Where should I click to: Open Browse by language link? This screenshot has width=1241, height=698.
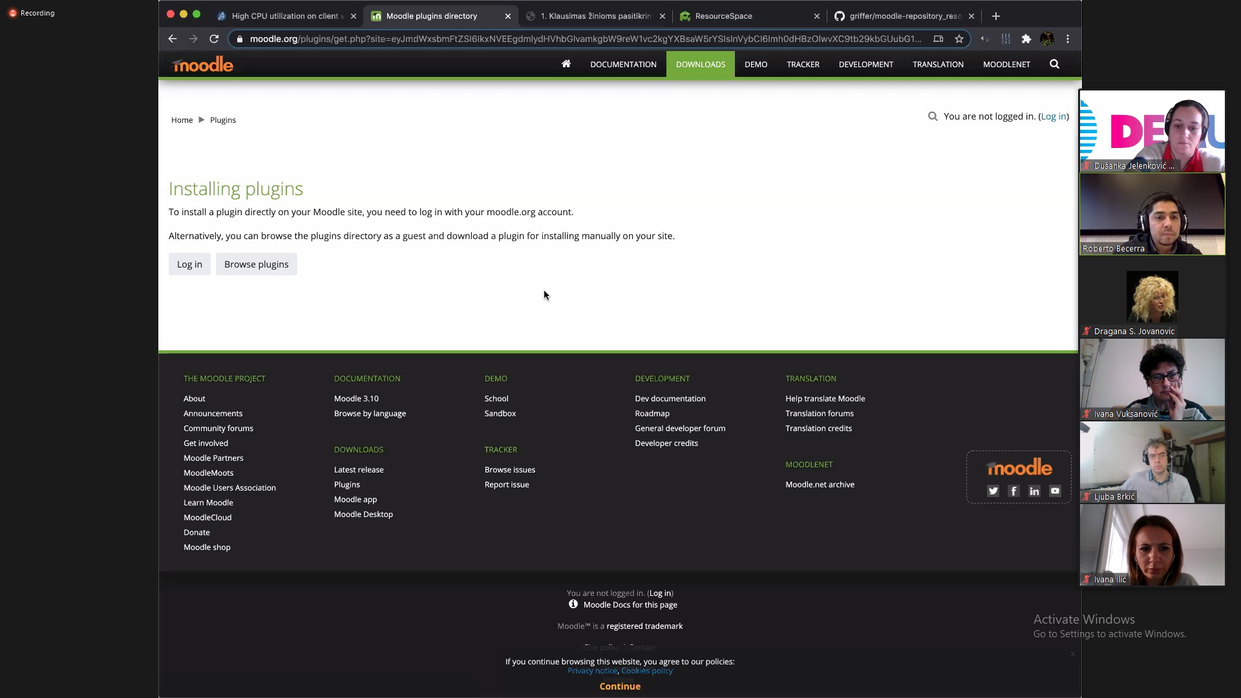tap(370, 414)
